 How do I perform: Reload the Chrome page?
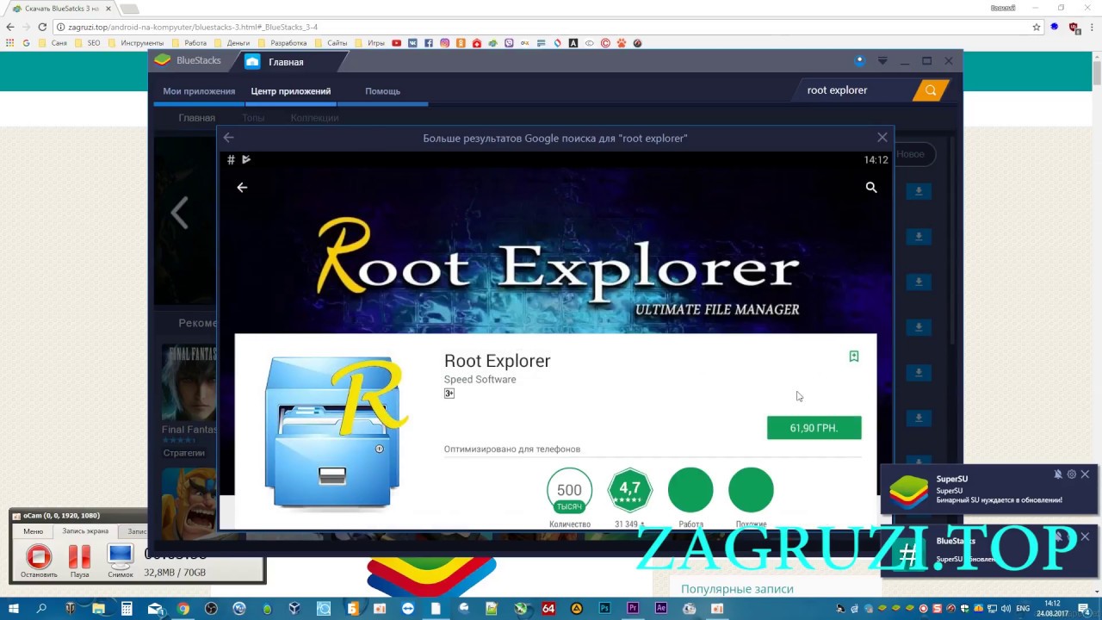(42, 27)
